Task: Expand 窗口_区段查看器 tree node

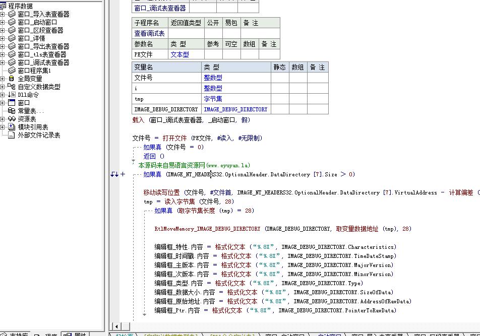Action: (x=2, y=30)
